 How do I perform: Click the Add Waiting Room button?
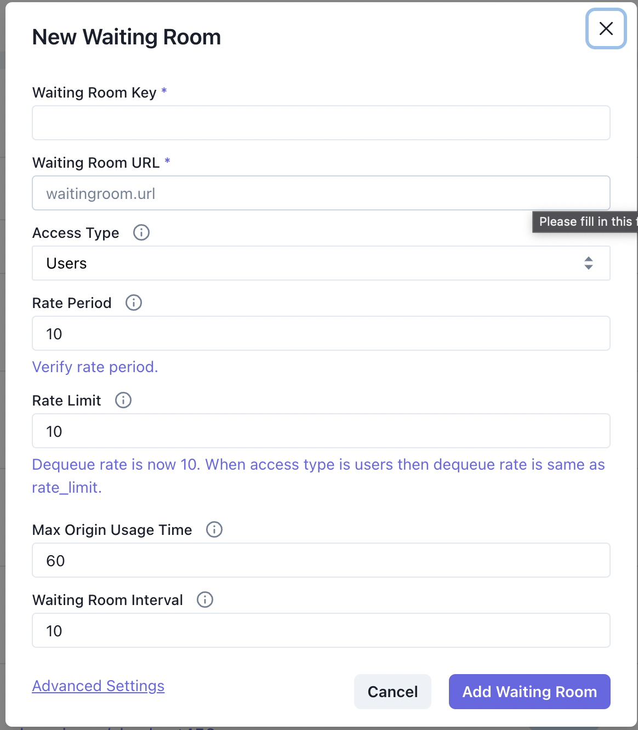coord(529,692)
